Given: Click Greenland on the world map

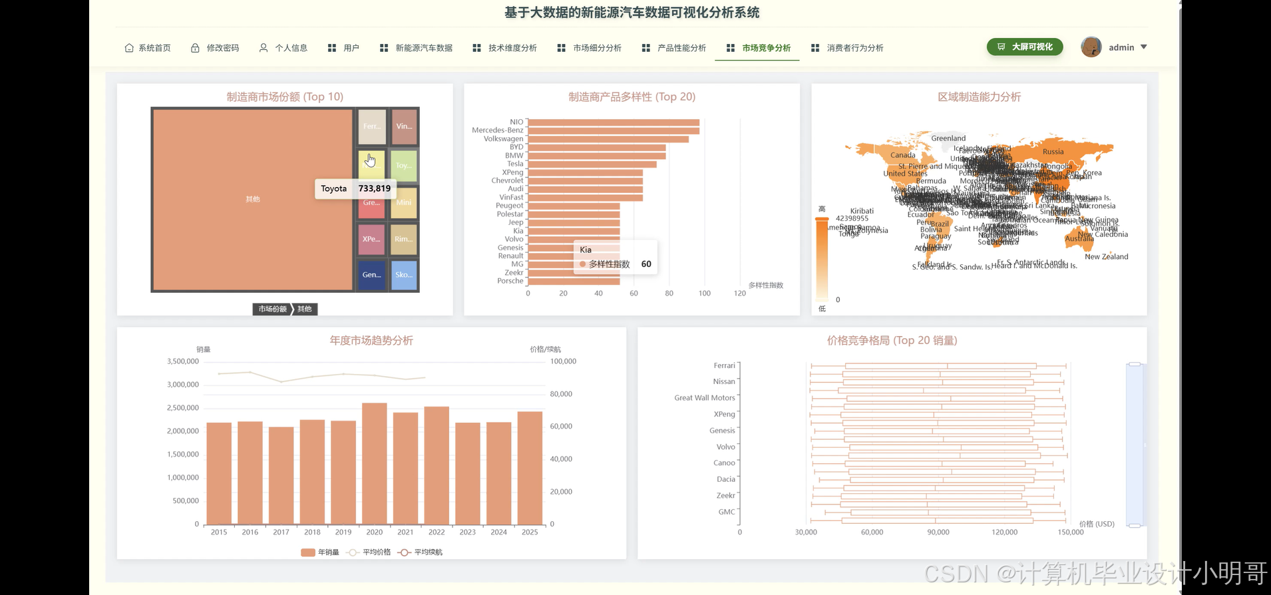Looking at the screenshot, I should 948,138.
